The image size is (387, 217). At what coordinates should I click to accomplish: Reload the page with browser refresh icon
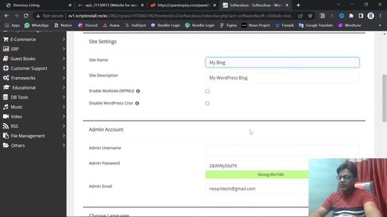pos(26,16)
